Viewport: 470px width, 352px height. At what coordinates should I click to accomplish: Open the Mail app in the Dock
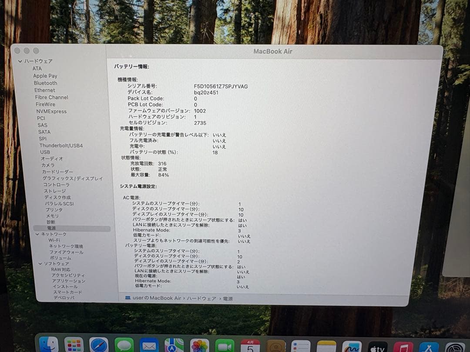click(149, 346)
